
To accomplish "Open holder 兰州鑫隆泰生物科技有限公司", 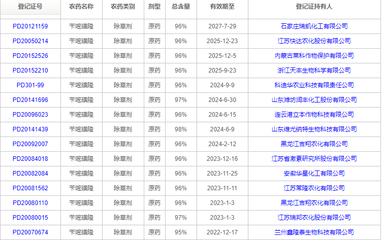I will pyautogui.click(x=314, y=232).
